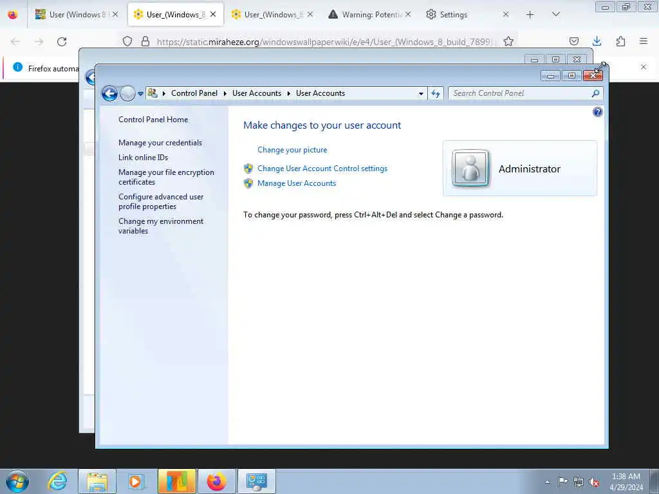Open Firefox extensions puzzle icon

coord(620,41)
